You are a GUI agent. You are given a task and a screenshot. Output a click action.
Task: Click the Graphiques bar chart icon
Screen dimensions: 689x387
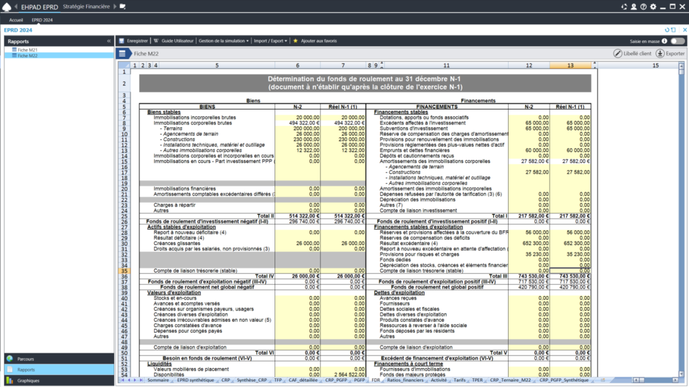coord(9,380)
